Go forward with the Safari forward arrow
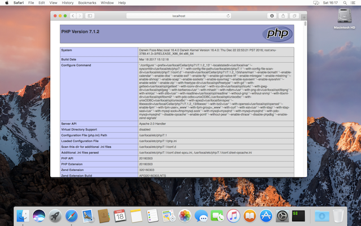Image resolution: width=361 pixels, height=226 pixels. (80, 16)
